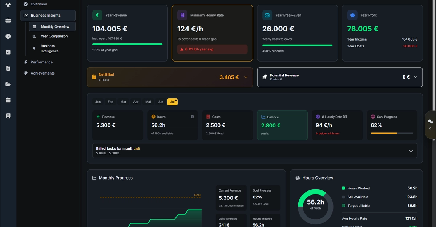The width and height of the screenshot is (436, 227).
Task: Open the clients people icon in sidebar
Action: 8,4
